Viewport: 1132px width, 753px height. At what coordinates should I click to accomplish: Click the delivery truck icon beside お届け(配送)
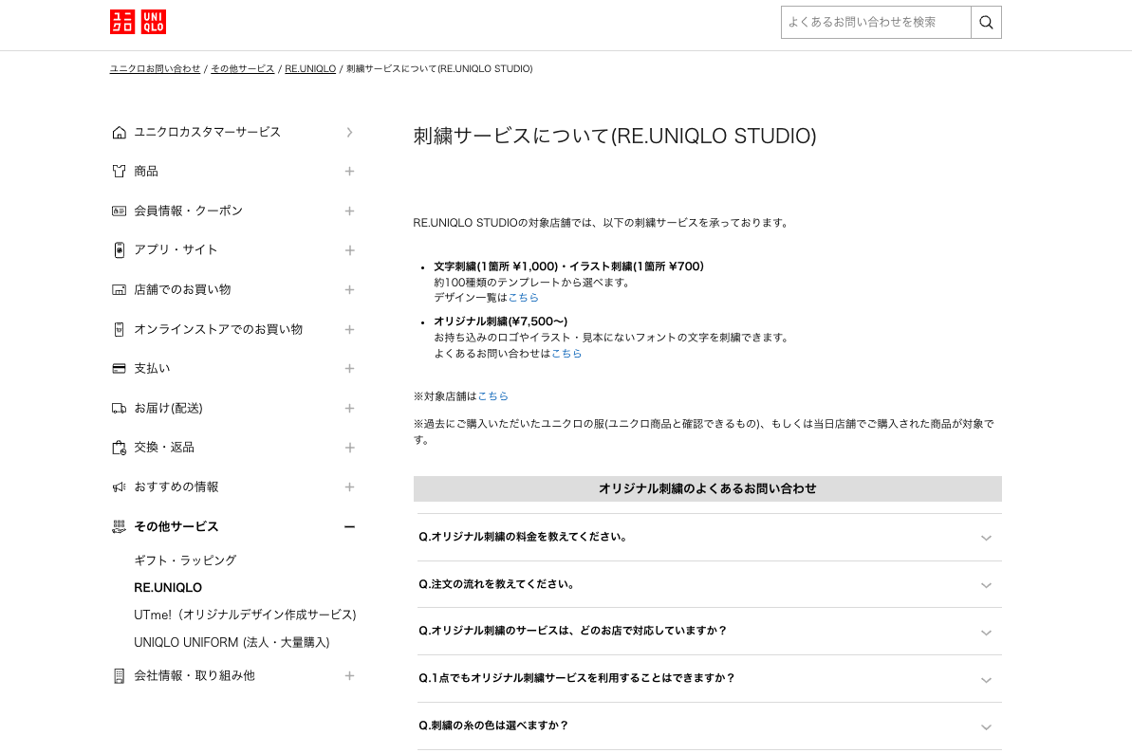pos(119,408)
